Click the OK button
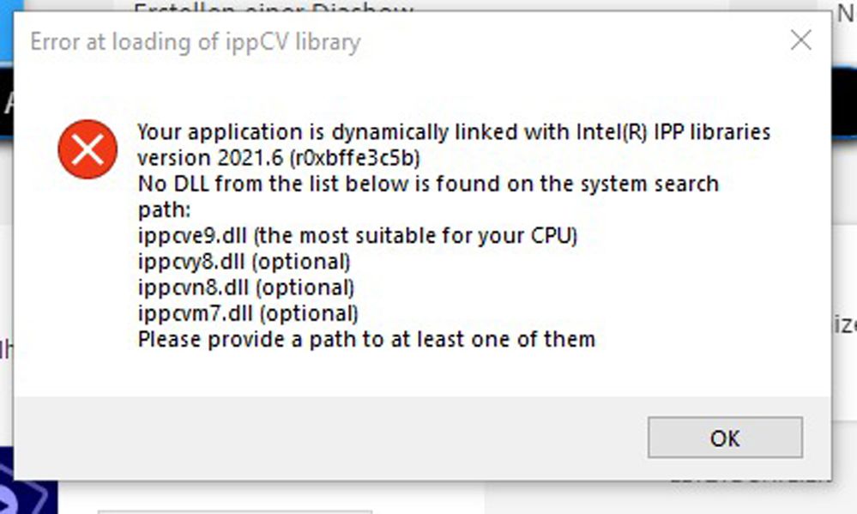This screenshot has width=857, height=514. (x=725, y=438)
